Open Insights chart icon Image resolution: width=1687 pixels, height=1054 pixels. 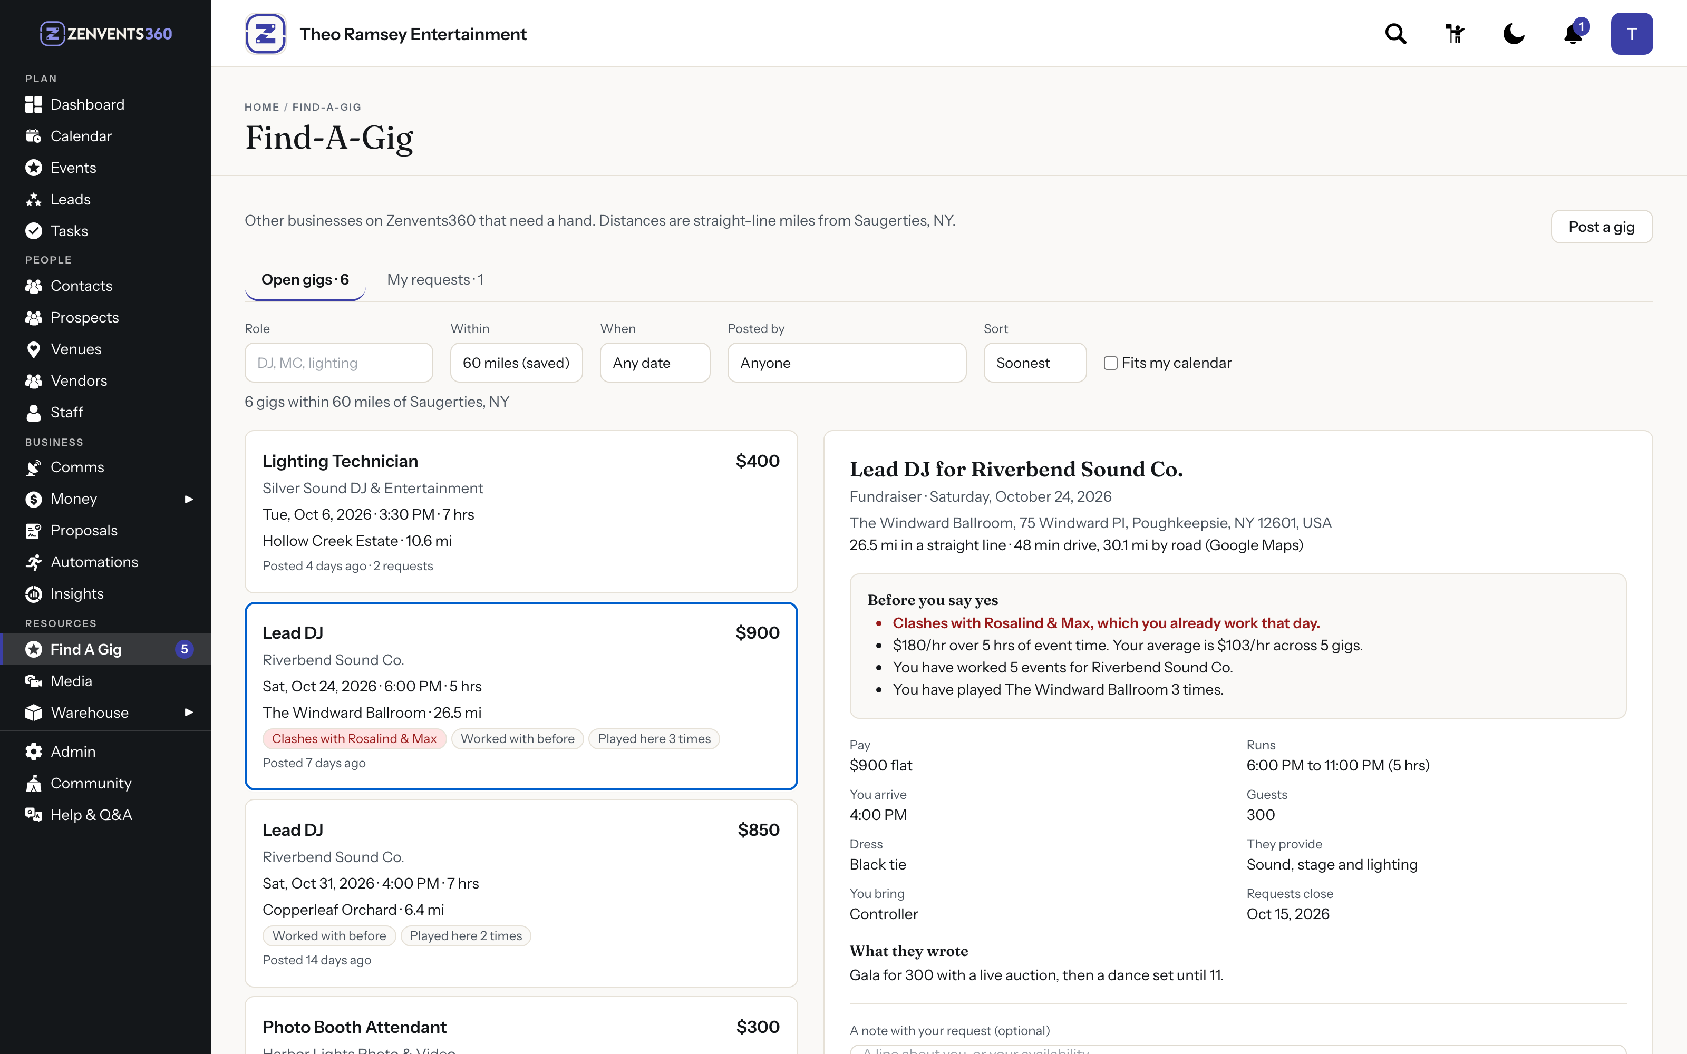coord(33,594)
